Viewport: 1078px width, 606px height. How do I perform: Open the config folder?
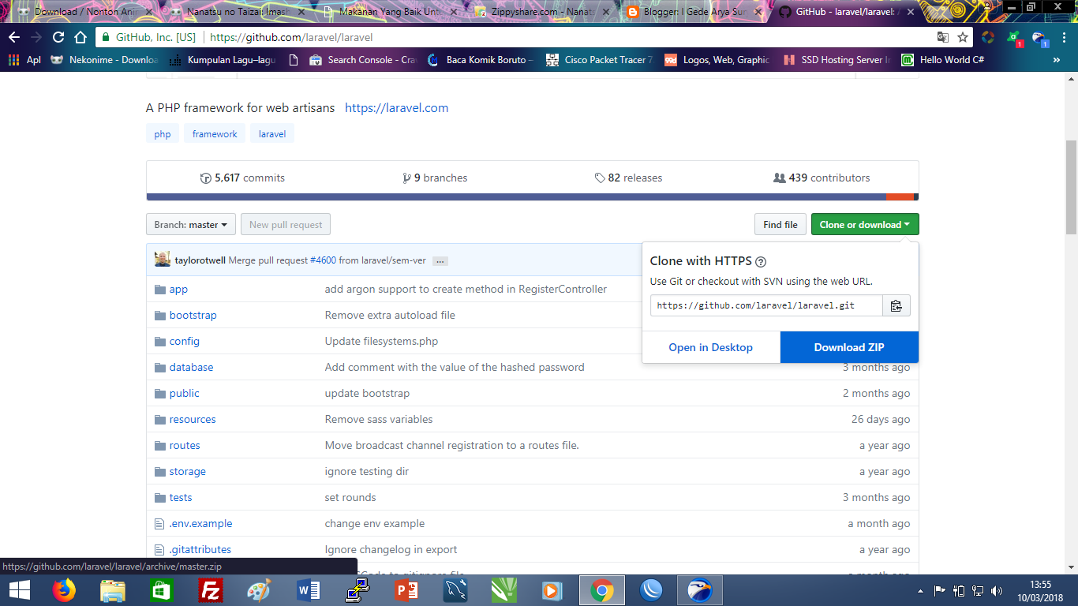click(x=185, y=341)
